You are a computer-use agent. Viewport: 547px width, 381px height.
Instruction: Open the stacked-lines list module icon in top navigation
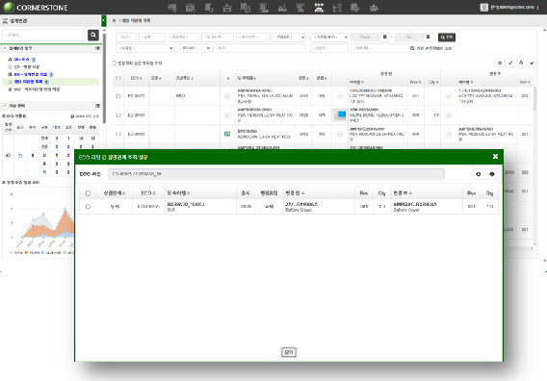point(300,8)
